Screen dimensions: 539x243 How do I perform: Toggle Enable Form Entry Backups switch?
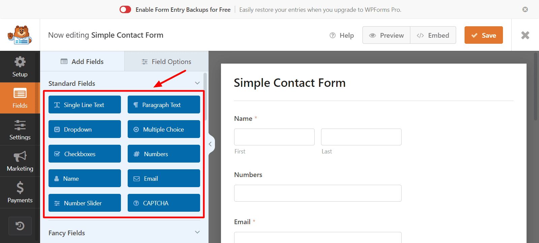tap(125, 9)
